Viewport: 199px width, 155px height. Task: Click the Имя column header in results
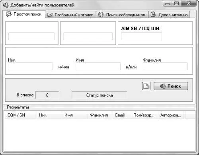tap(74, 115)
